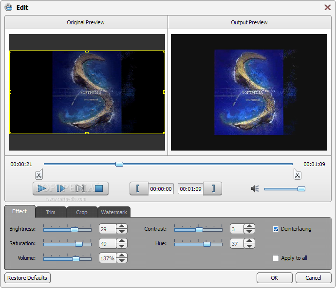This screenshot has width=336, height=288.
Task: Click the playback volume slider handle
Action: coord(301,189)
